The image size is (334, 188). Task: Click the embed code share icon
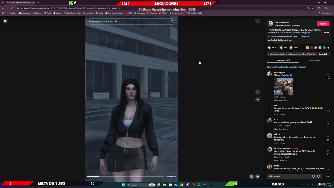click(312, 48)
